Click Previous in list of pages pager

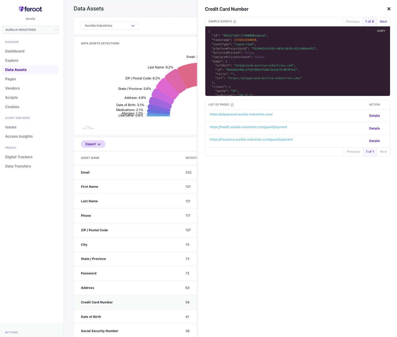click(353, 152)
